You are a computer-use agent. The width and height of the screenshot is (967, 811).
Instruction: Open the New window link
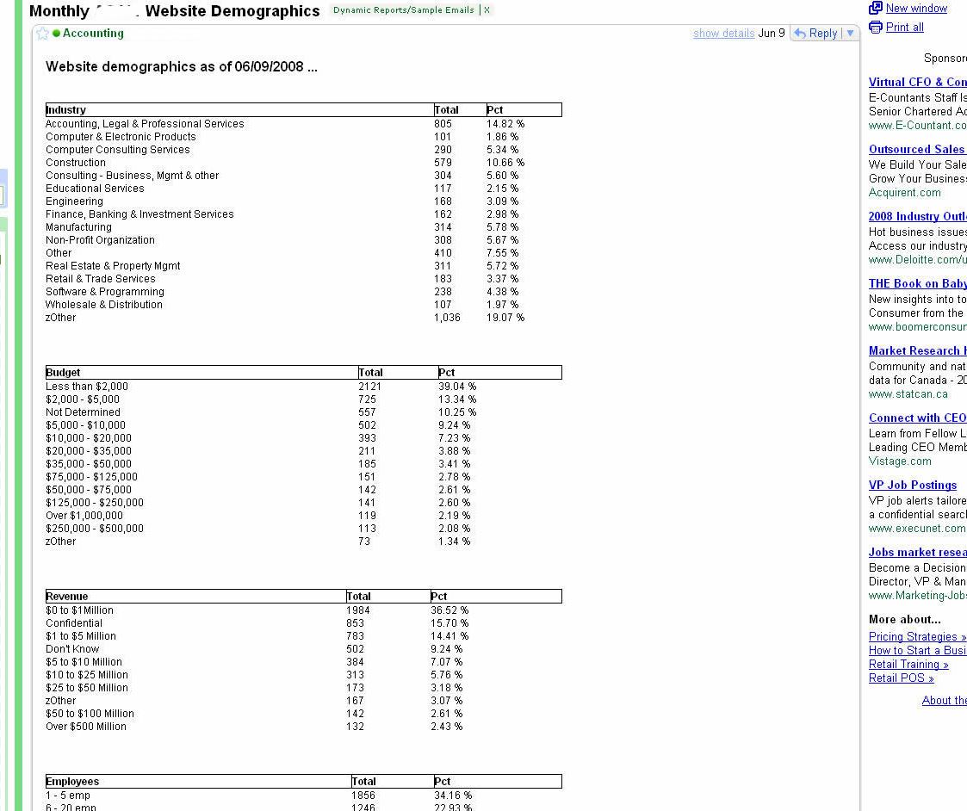pos(916,8)
